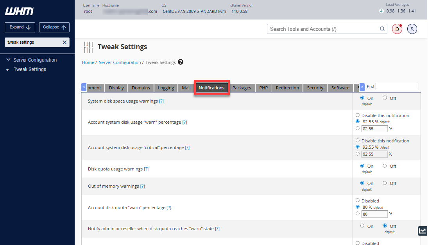Screen dimensions: 428x245
Task: Open notifications via the bell icon
Action: [x=397, y=29]
